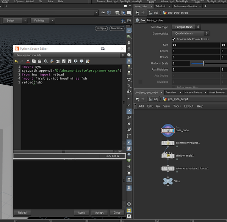227x222 pixels.
Task: Click the undo arrow in Python Source Editor
Action: pyautogui.click(x=16, y=61)
